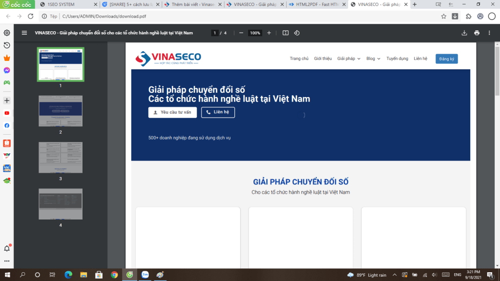Print the PDF document

coord(477,33)
